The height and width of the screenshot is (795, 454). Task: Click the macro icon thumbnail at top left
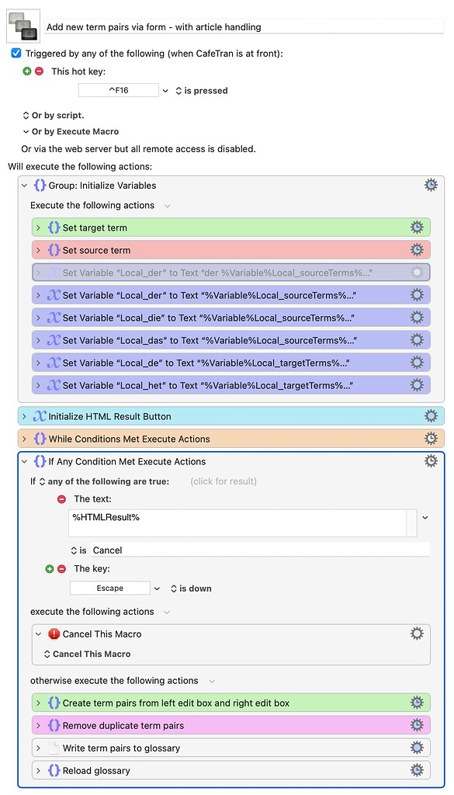[23, 26]
